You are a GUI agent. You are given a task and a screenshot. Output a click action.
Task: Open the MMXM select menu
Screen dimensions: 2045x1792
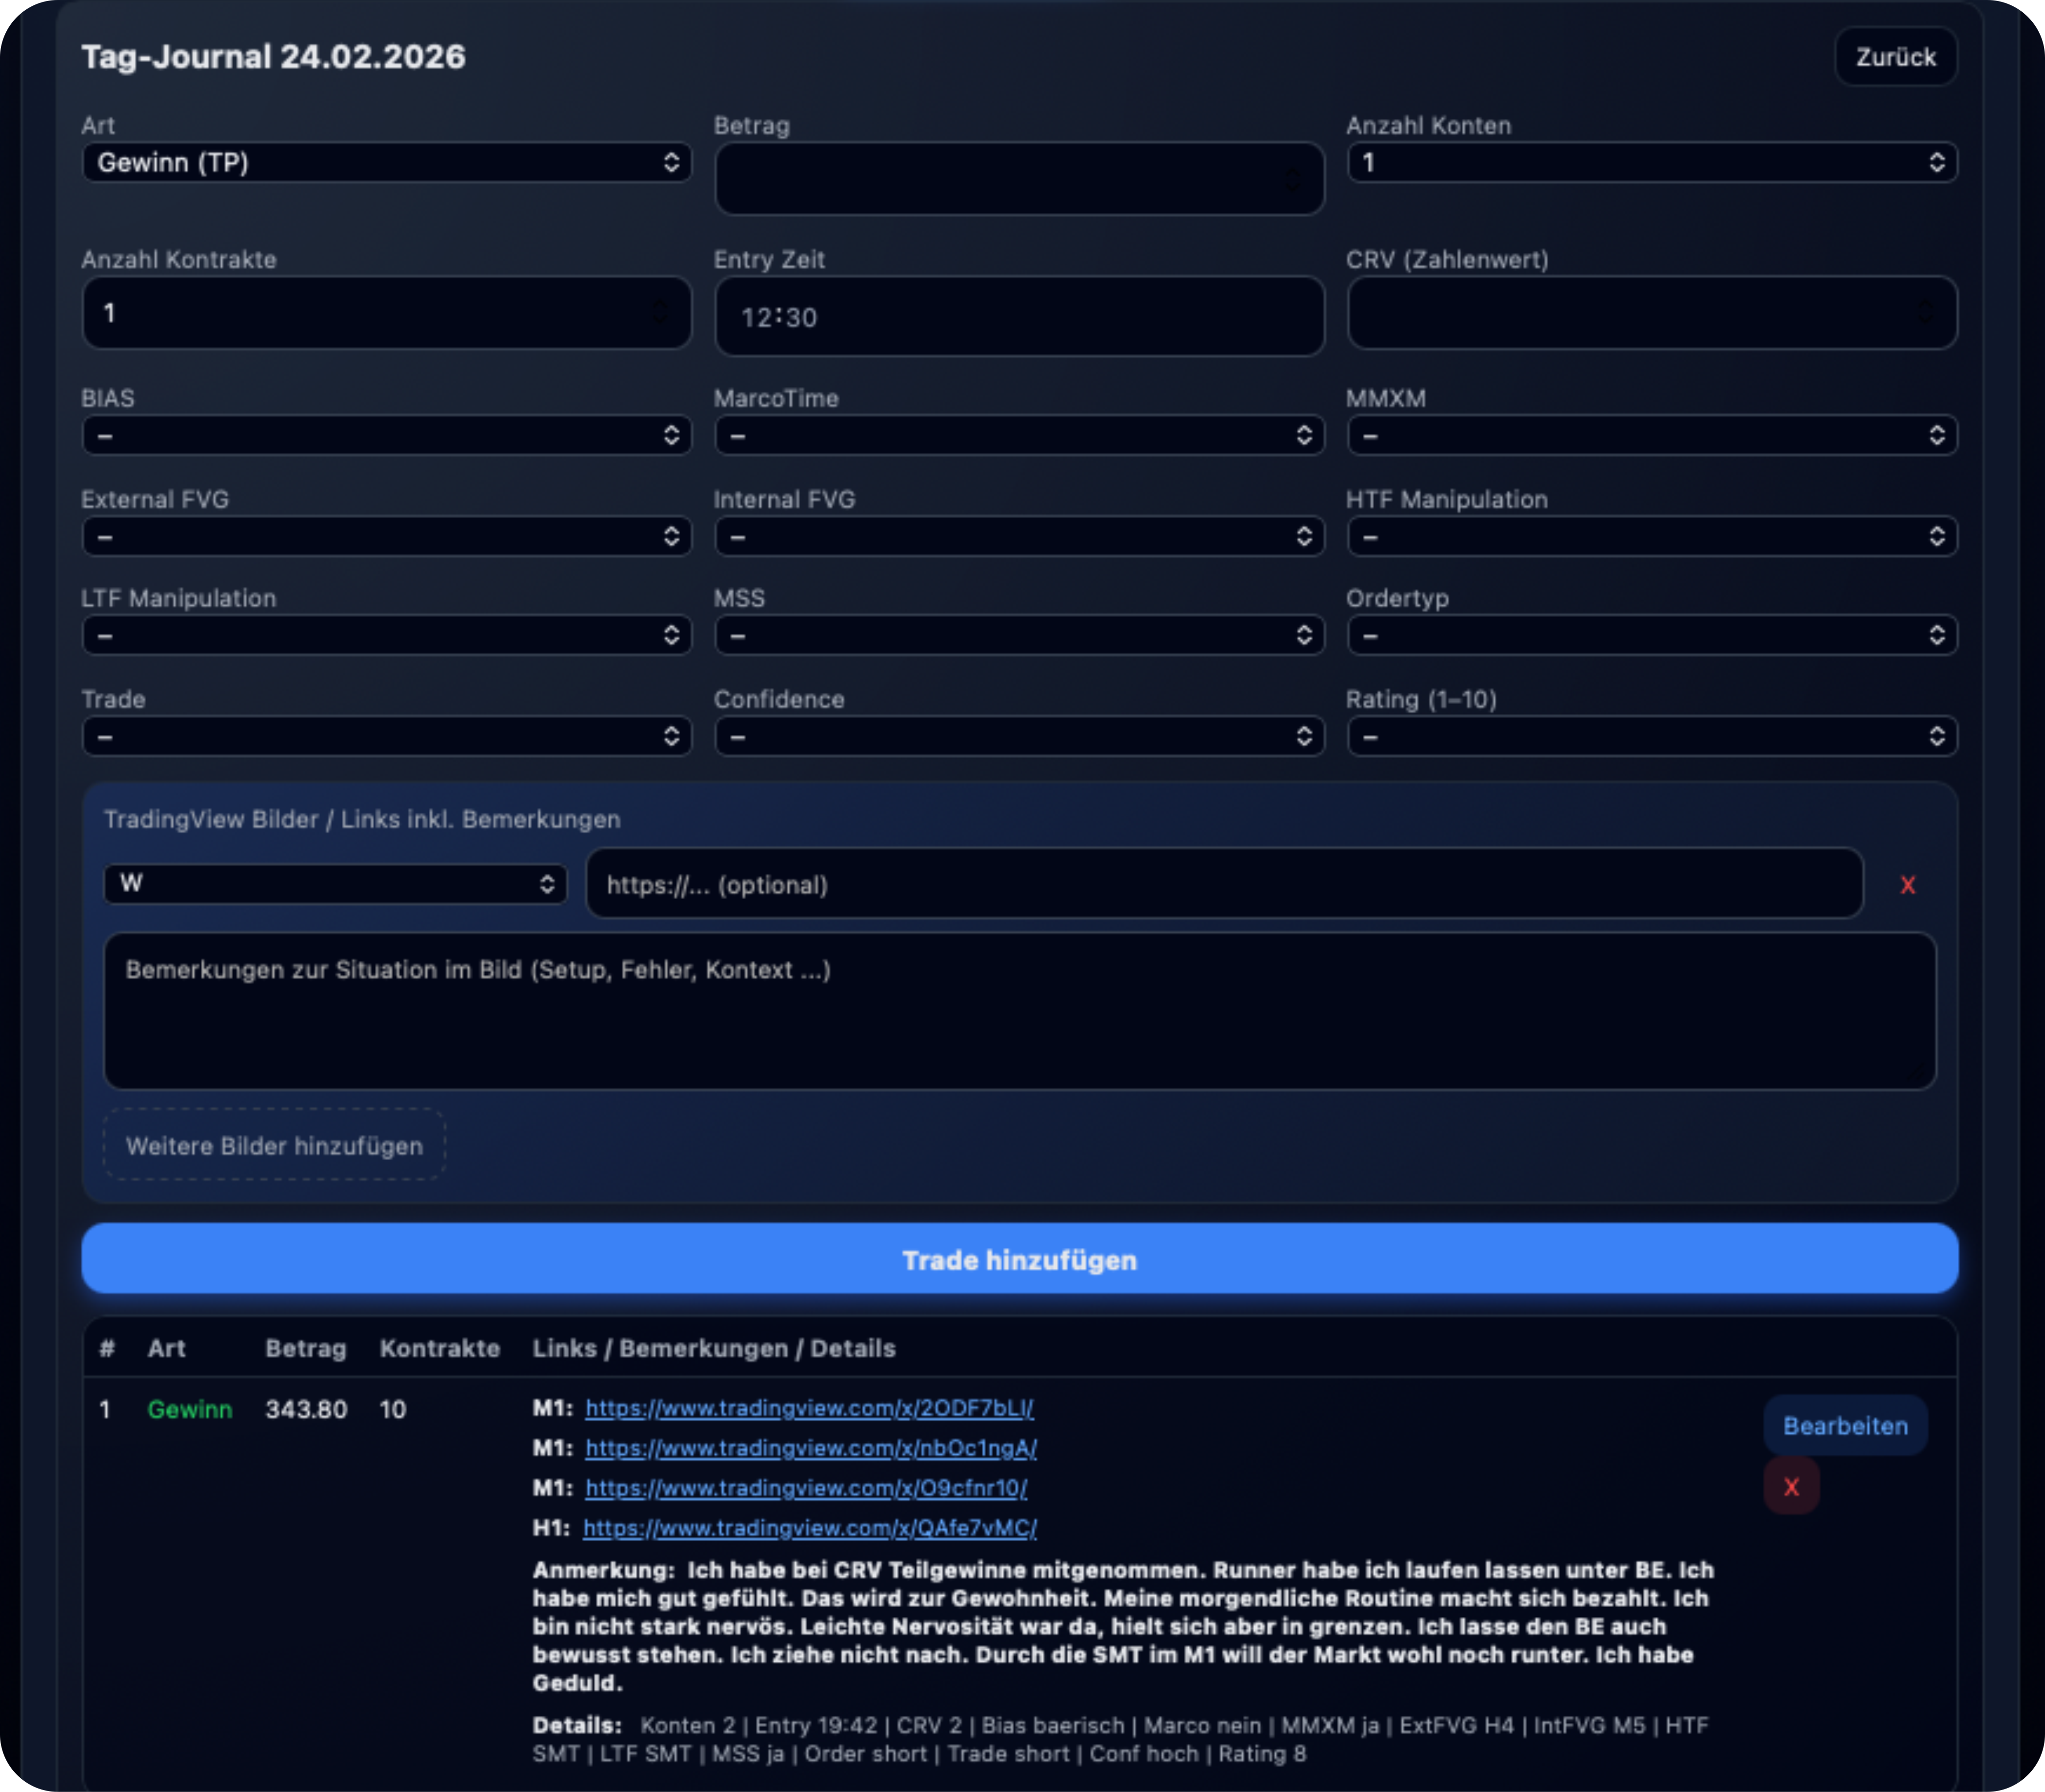(1651, 435)
